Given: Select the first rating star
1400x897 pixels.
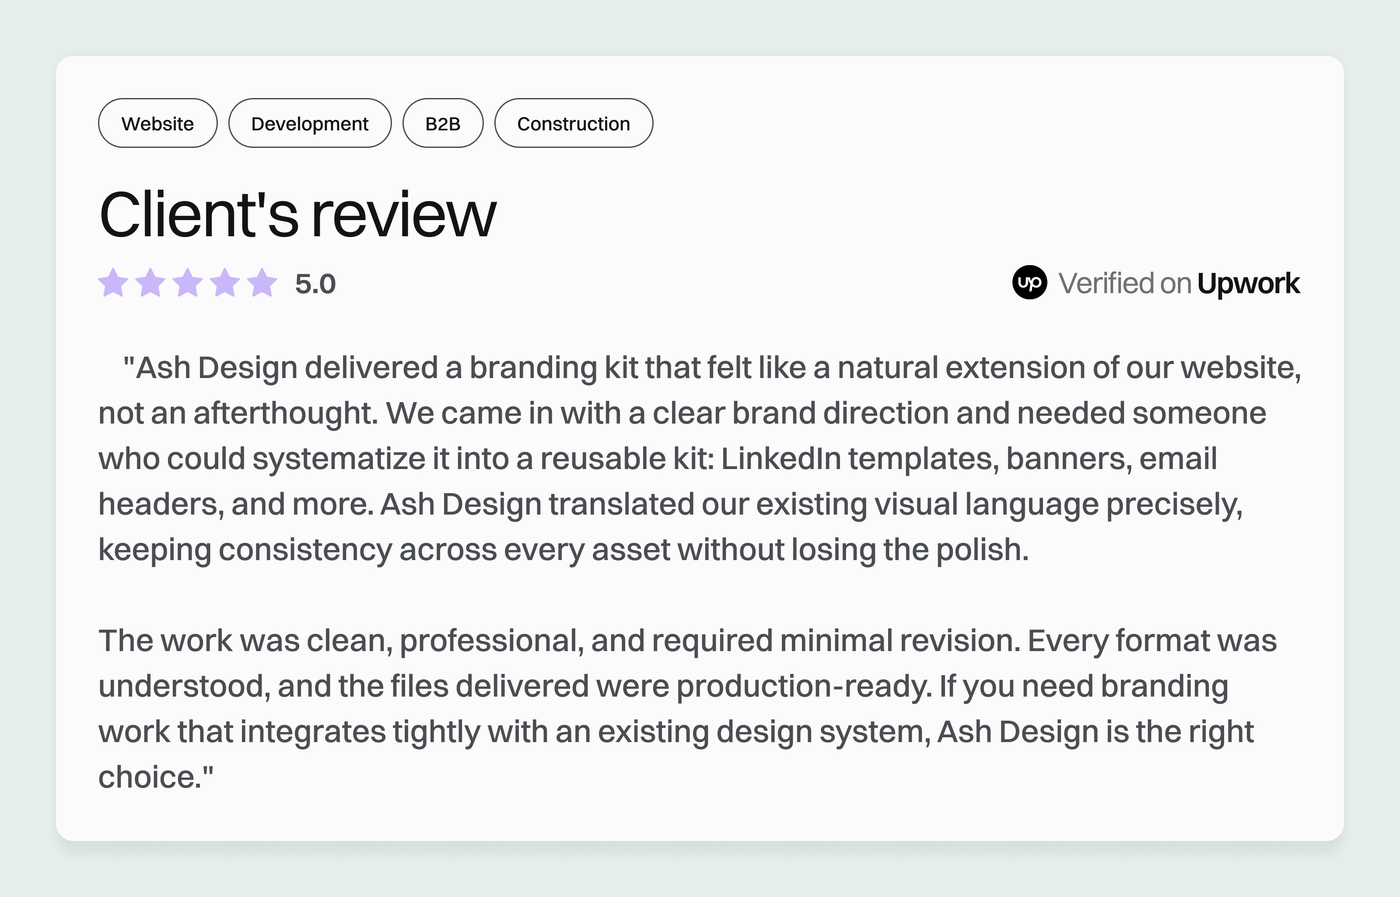Looking at the screenshot, I should click(113, 283).
